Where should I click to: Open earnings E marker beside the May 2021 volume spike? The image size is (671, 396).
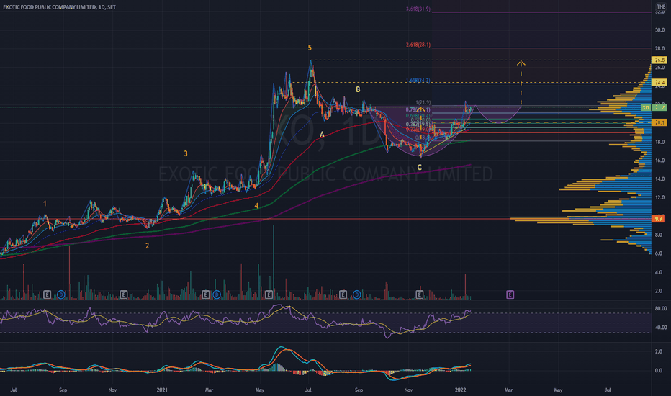click(x=269, y=294)
